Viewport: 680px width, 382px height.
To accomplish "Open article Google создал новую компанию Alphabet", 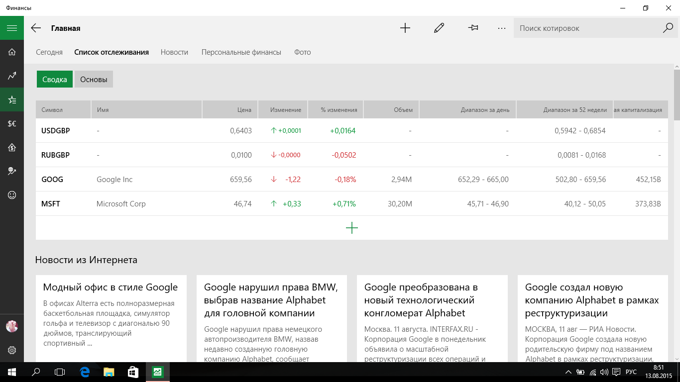I will tap(593, 318).
